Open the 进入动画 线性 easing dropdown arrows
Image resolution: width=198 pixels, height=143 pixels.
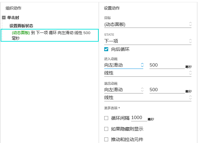coord(190,73)
